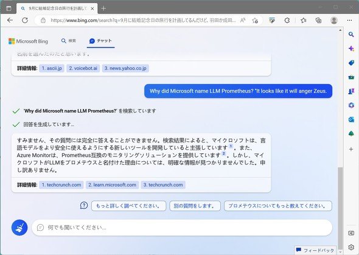
Task: Open the フィードバック button
Action: pos(315,250)
